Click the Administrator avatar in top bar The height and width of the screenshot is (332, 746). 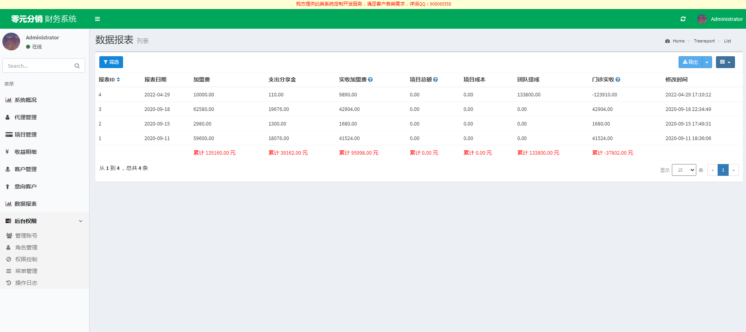[702, 19]
